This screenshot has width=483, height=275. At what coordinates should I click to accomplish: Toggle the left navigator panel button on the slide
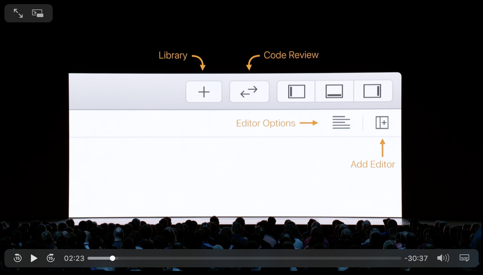pyautogui.click(x=296, y=91)
